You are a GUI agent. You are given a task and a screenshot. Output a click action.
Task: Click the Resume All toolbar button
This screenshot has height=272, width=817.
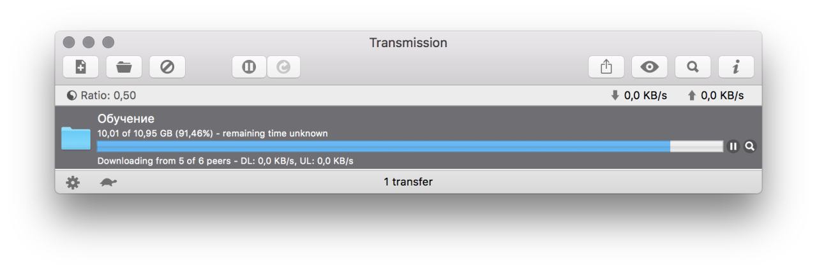point(283,67)
